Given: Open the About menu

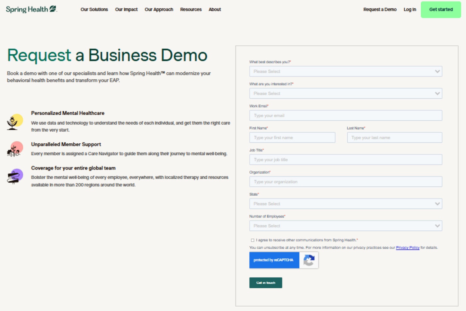Looking at the screenshot, I should pyautogui.click(x=215, y=9).
